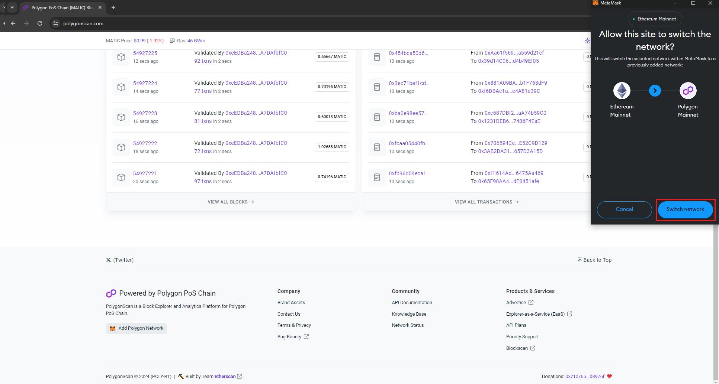719x384 pixels.
Task: Click document icon beside transaction 0xba0e98ee57
Action: (377, 117)
